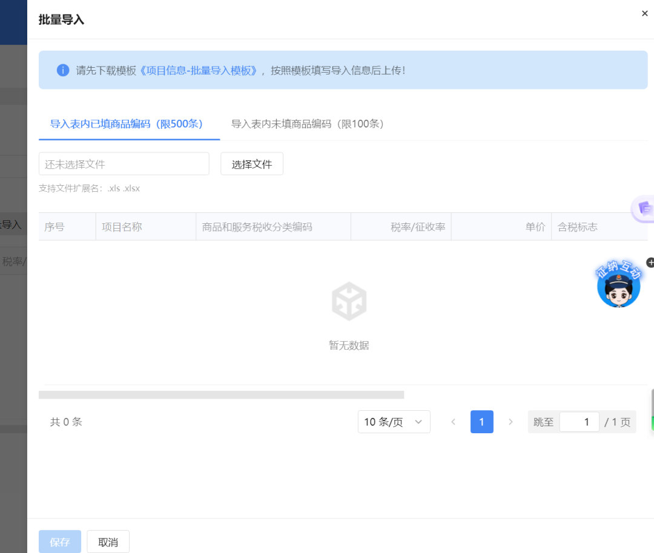Click the 还未选择文件 file field
This screenshot has width=654, height=553.
tap(124, 164)
